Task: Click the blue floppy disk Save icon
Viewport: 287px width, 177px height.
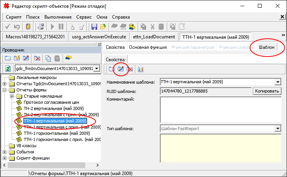Action: point(94,27)
